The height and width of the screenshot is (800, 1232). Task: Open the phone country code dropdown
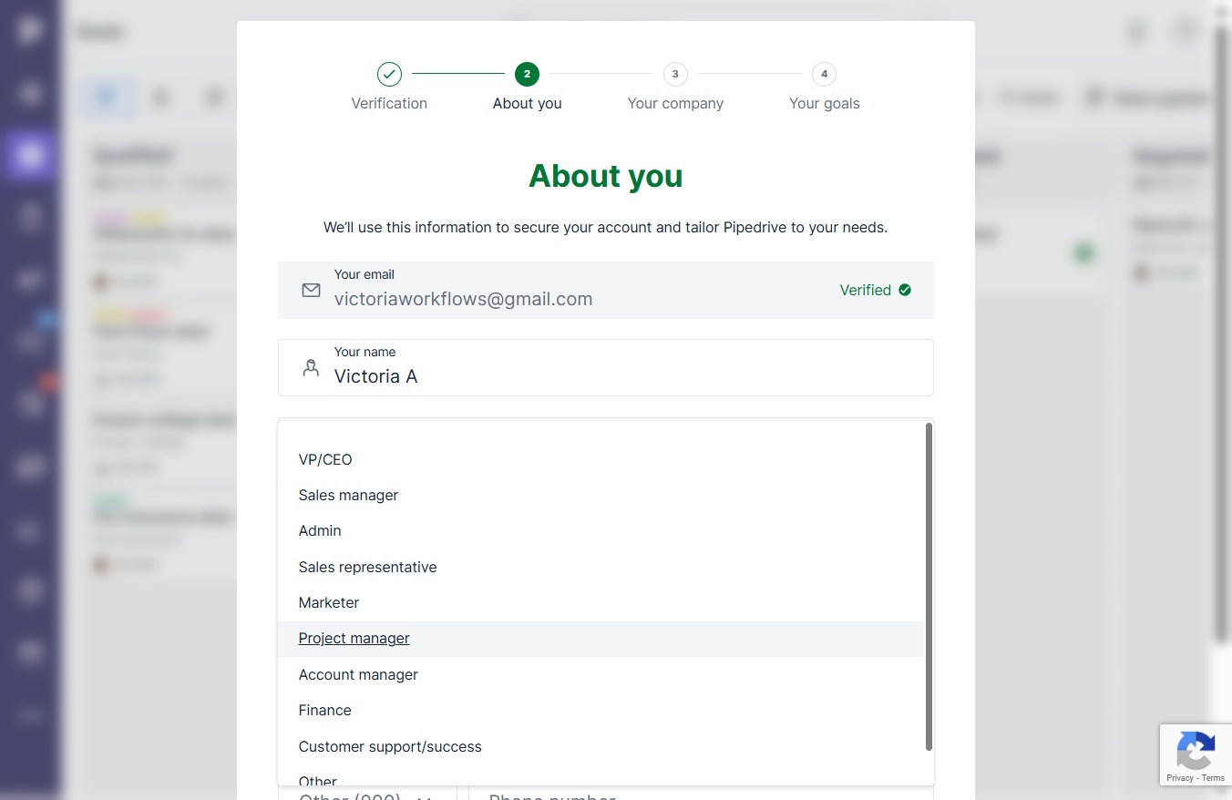(x=367, y=793)
